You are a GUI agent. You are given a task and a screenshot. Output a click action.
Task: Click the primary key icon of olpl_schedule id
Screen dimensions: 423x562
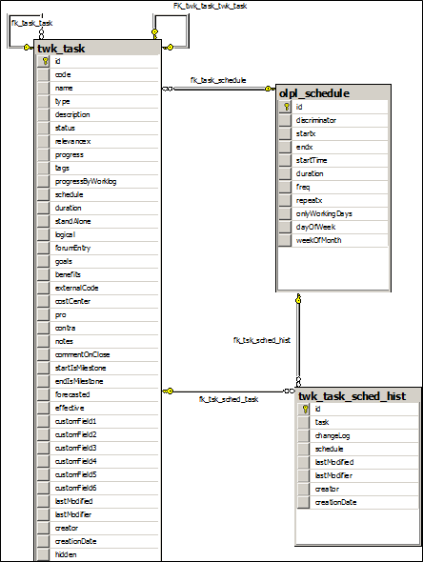click(287, 107)
